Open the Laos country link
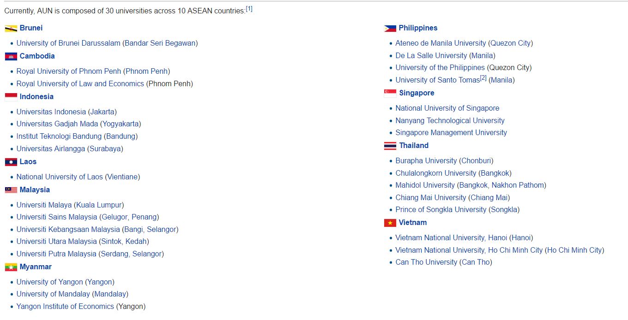Viewport: 628px width, 320px height. [28, 161]
